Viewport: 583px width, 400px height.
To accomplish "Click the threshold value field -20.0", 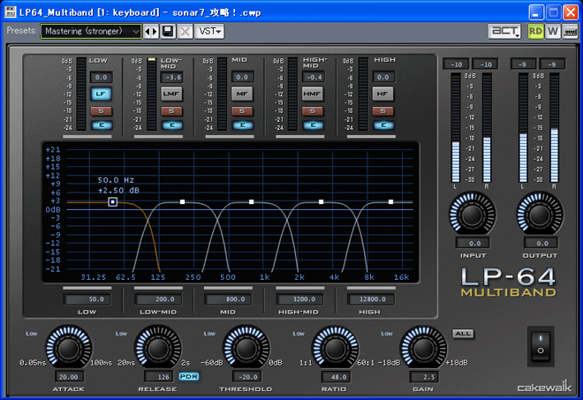I will (246, 376).
